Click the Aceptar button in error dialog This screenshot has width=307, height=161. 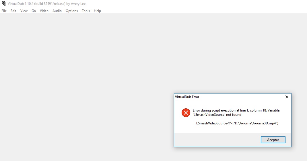point(273,140)
